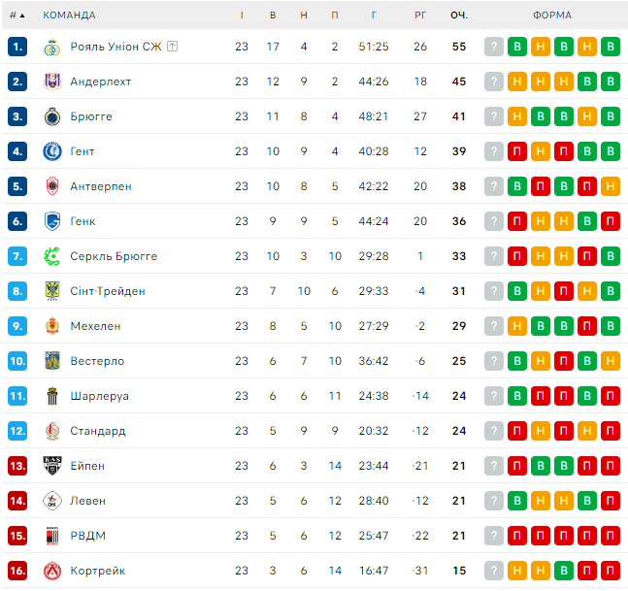Click the last green В badge for Гент
Viewport: 628px width, 591px height.
(611, 151)
